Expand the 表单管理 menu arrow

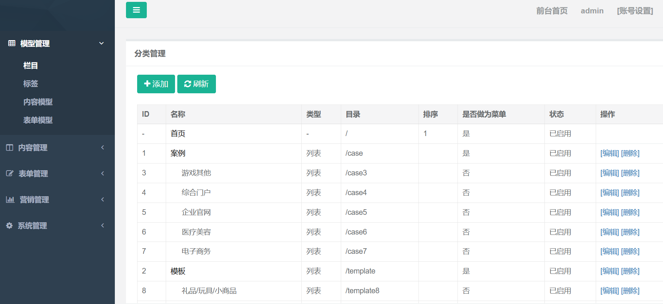click(x=103, y=174)
